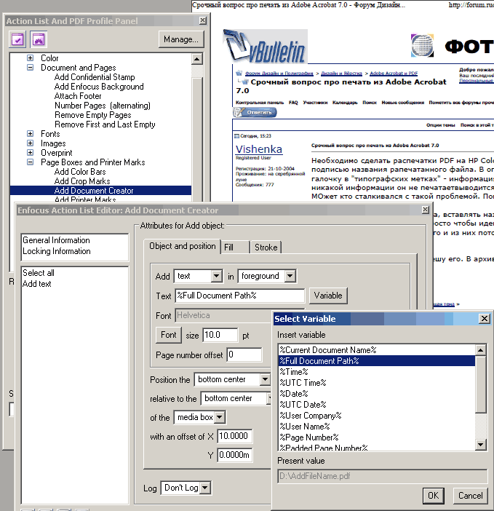Click the Ответить reply button in forum
Screen dimensions: 494x511
(x=255, y=112)
